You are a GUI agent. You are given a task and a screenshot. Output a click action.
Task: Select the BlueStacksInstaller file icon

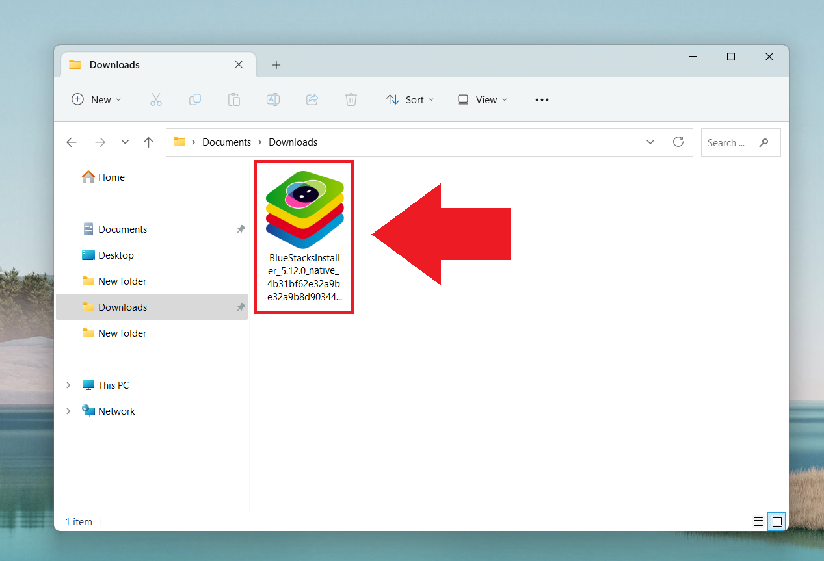click(305, 209)
